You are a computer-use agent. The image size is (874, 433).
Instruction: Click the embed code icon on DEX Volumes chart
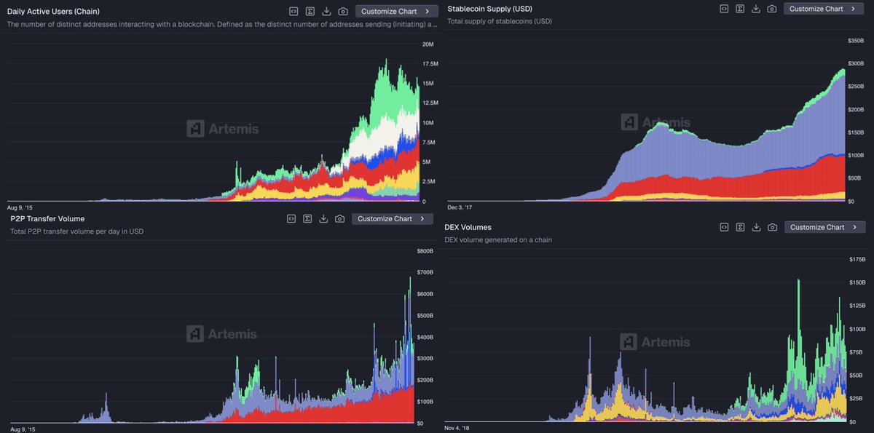point(723,226)
